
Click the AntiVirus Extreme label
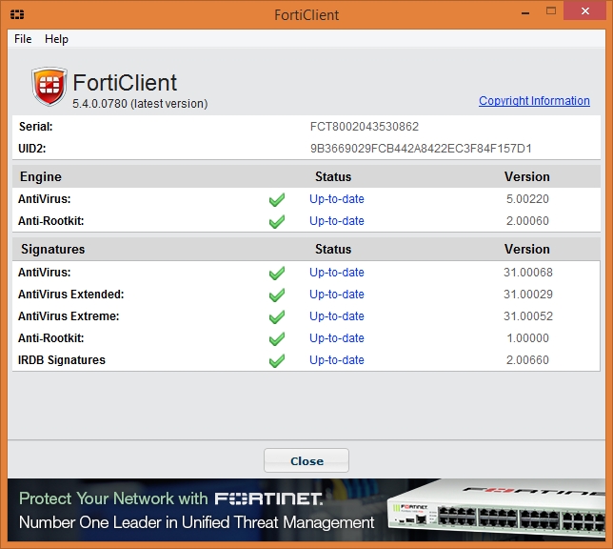point(69,316)
